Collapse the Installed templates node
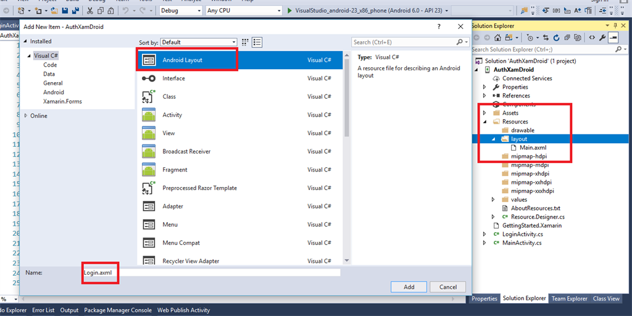Viewport: 632px width, 316px height. pos(26,41)
